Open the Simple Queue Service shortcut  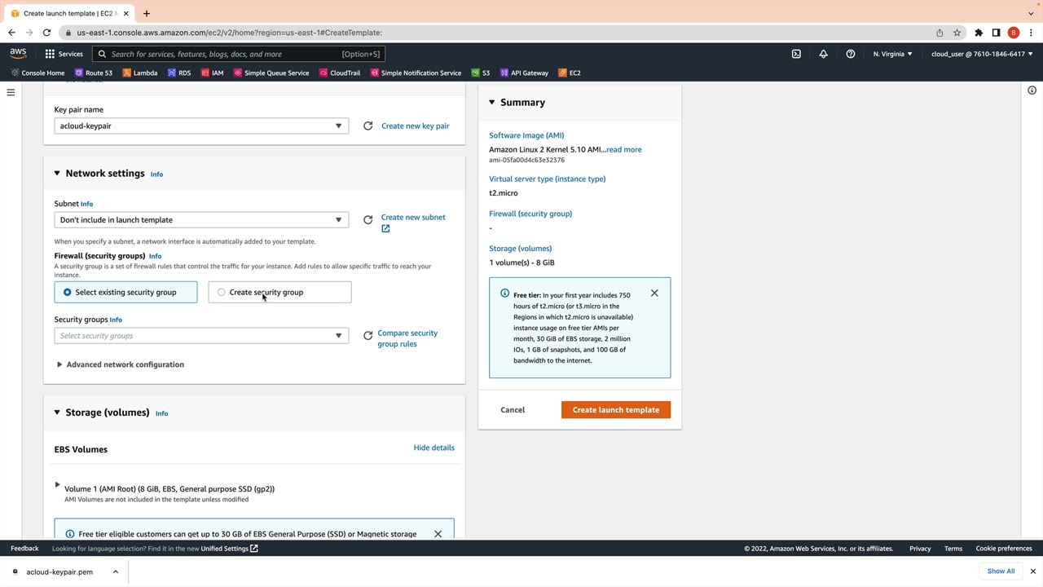coord(271,73)
